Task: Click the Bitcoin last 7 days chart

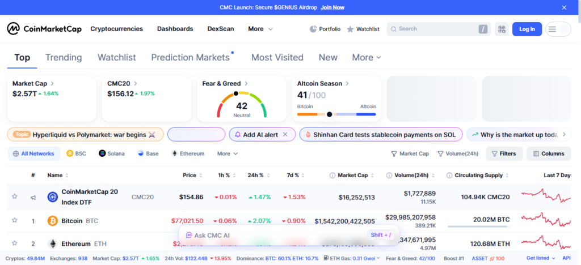Action: (x=545, y=220)
